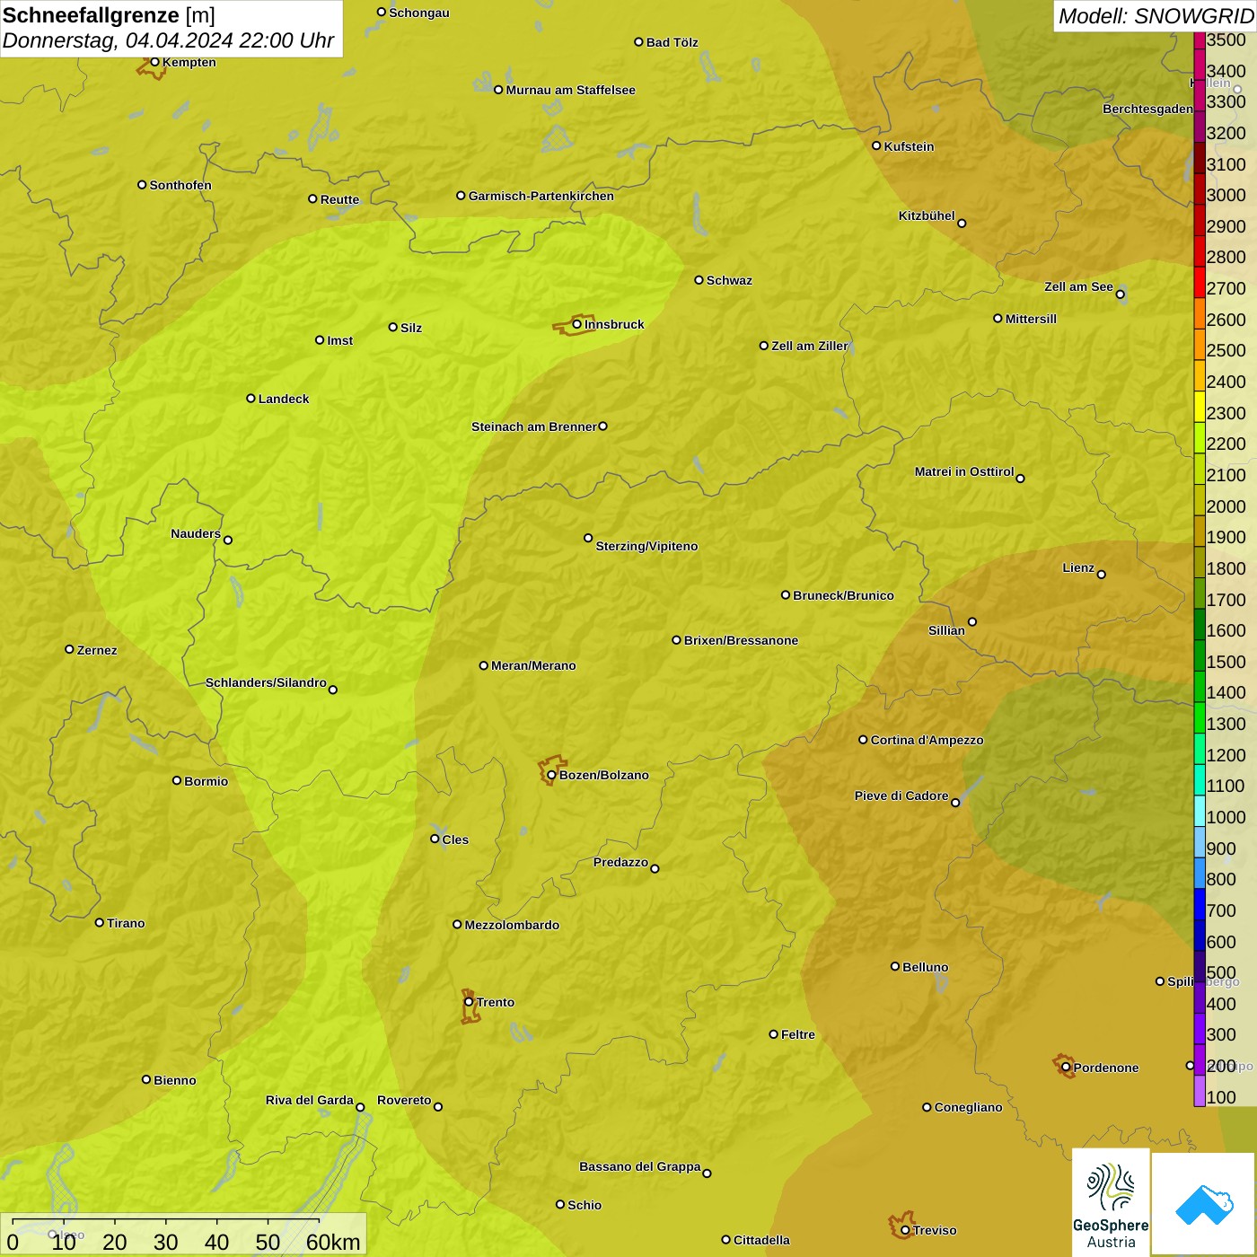Viewport: 1257px width, 1257px height.
Task: Click the Berchtesgaden label
Action: pyautogui.click(x=1147, y=109)
